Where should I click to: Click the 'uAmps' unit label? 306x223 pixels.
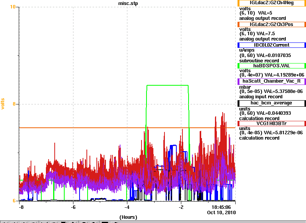pos(247,50)
